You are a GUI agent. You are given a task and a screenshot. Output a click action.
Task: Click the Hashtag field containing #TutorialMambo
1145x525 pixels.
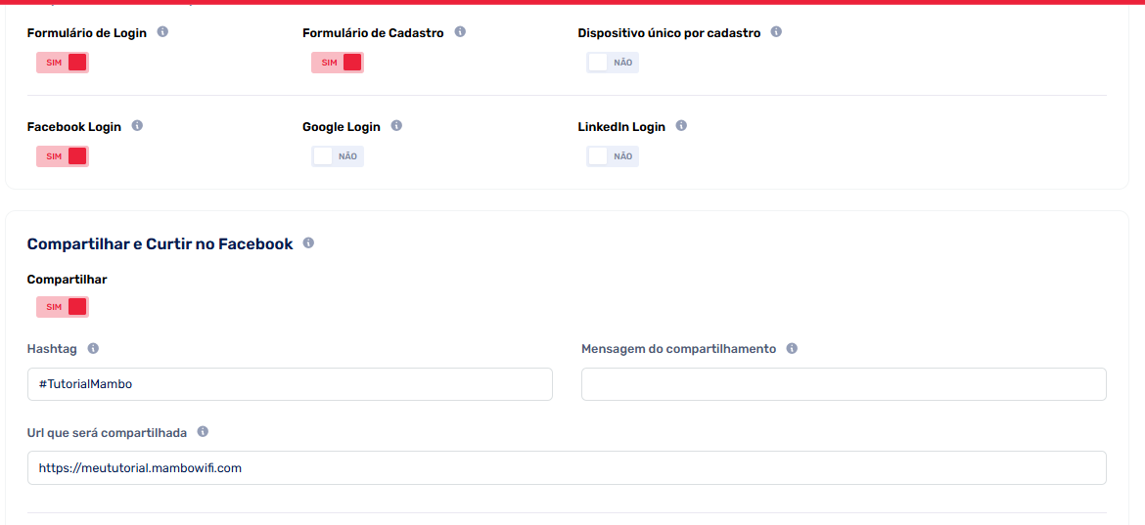tap(290, 384)
